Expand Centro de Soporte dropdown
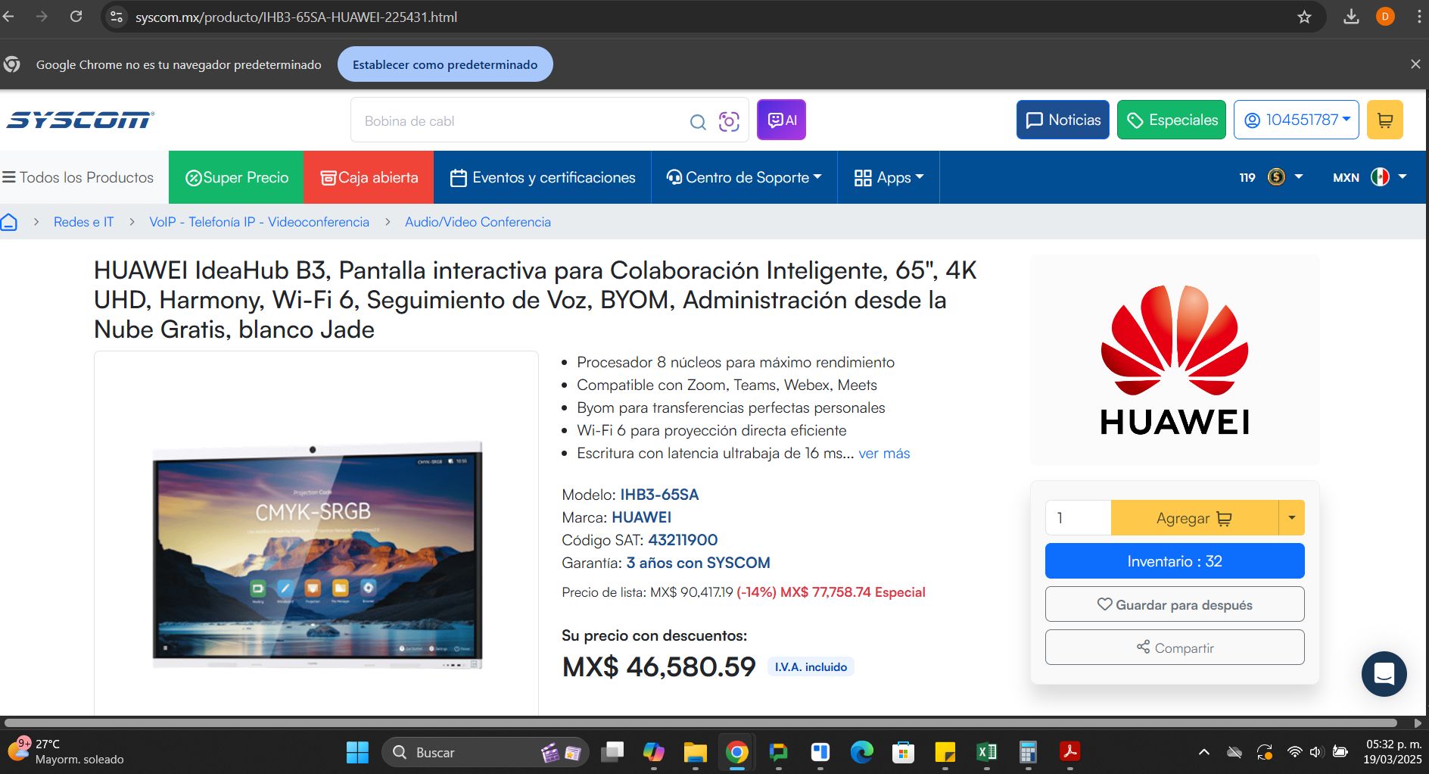The height and width of the screenshot is (774, 1429). (x=744, y=177)
